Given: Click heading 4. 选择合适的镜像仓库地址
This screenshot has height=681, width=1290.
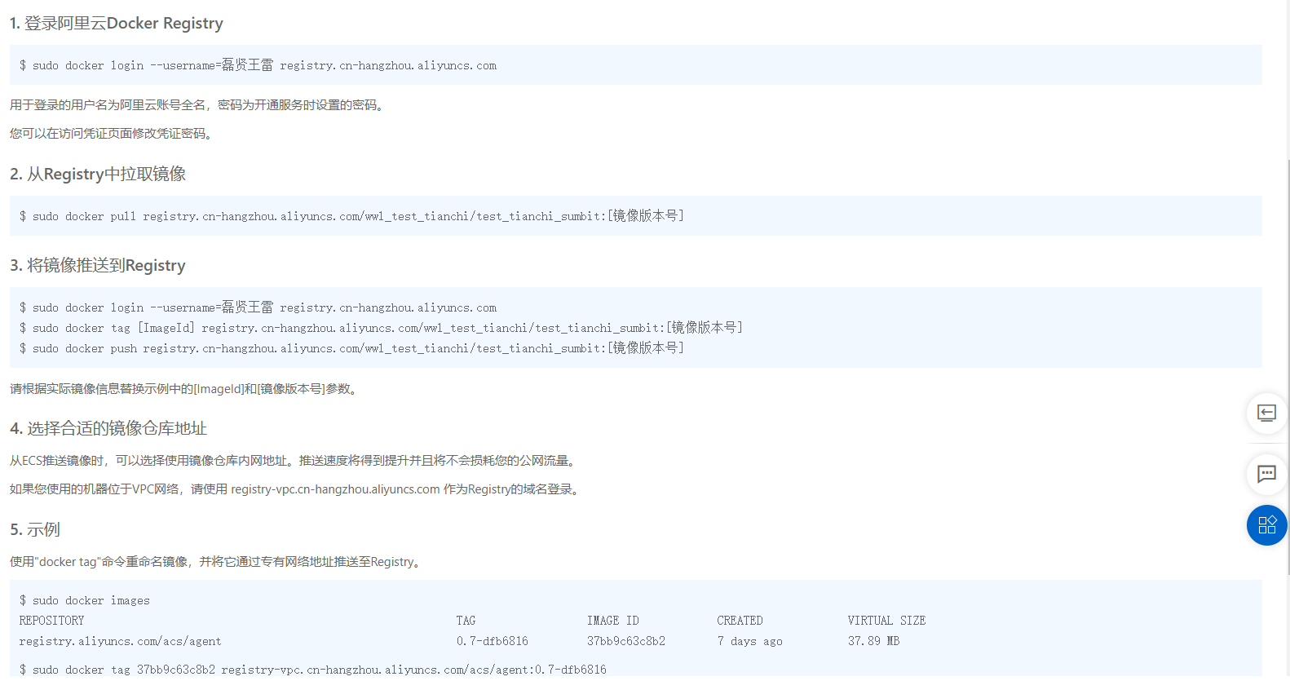Looking at the screenshot, I should tap(108, 428).
